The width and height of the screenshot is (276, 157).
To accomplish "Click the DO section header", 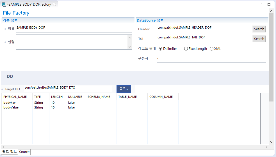I will click(x=10, y=77).
